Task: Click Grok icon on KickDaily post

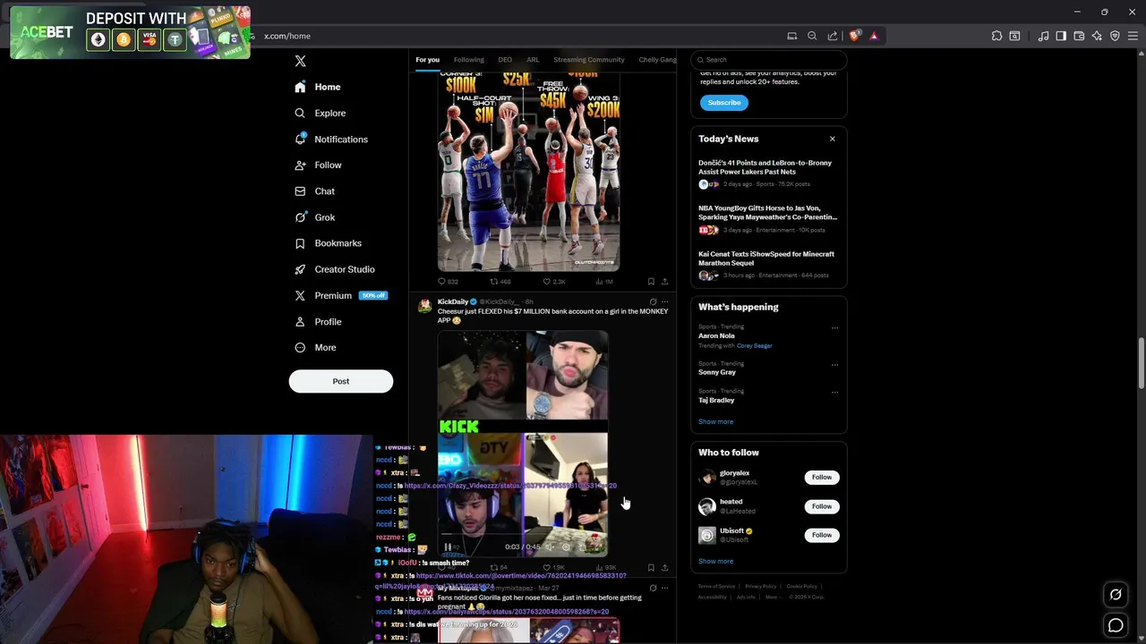Action: click(653, 301)
